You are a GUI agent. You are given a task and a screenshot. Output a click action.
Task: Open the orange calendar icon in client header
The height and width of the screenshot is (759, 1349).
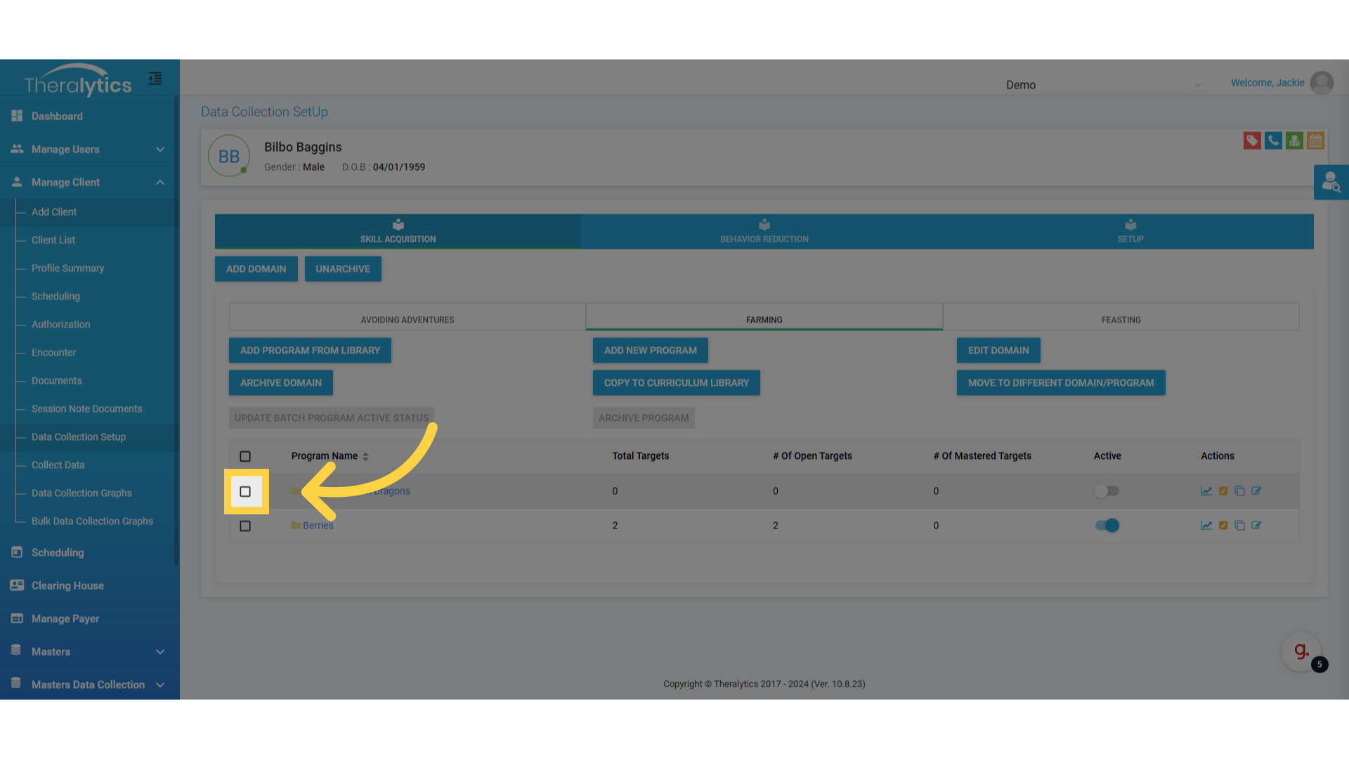(1315, 141)
